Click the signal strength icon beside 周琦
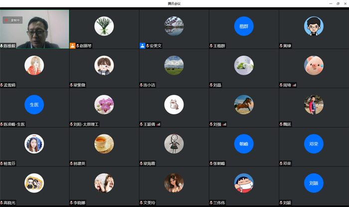Image resolution: width=349 pixels, height=207 pixels. 294,85
